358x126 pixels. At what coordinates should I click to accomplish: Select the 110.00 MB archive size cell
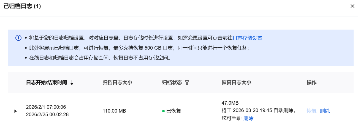(x=114, y=111)
